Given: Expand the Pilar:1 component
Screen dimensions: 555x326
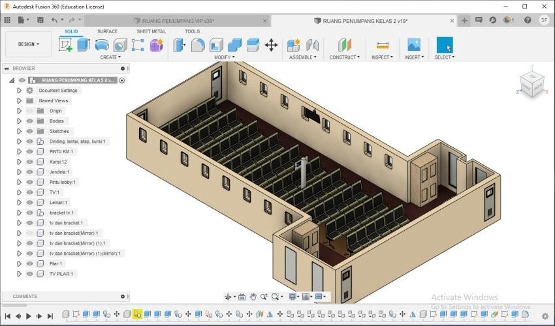Looking at the screenshot, I should tap(19, 263).
